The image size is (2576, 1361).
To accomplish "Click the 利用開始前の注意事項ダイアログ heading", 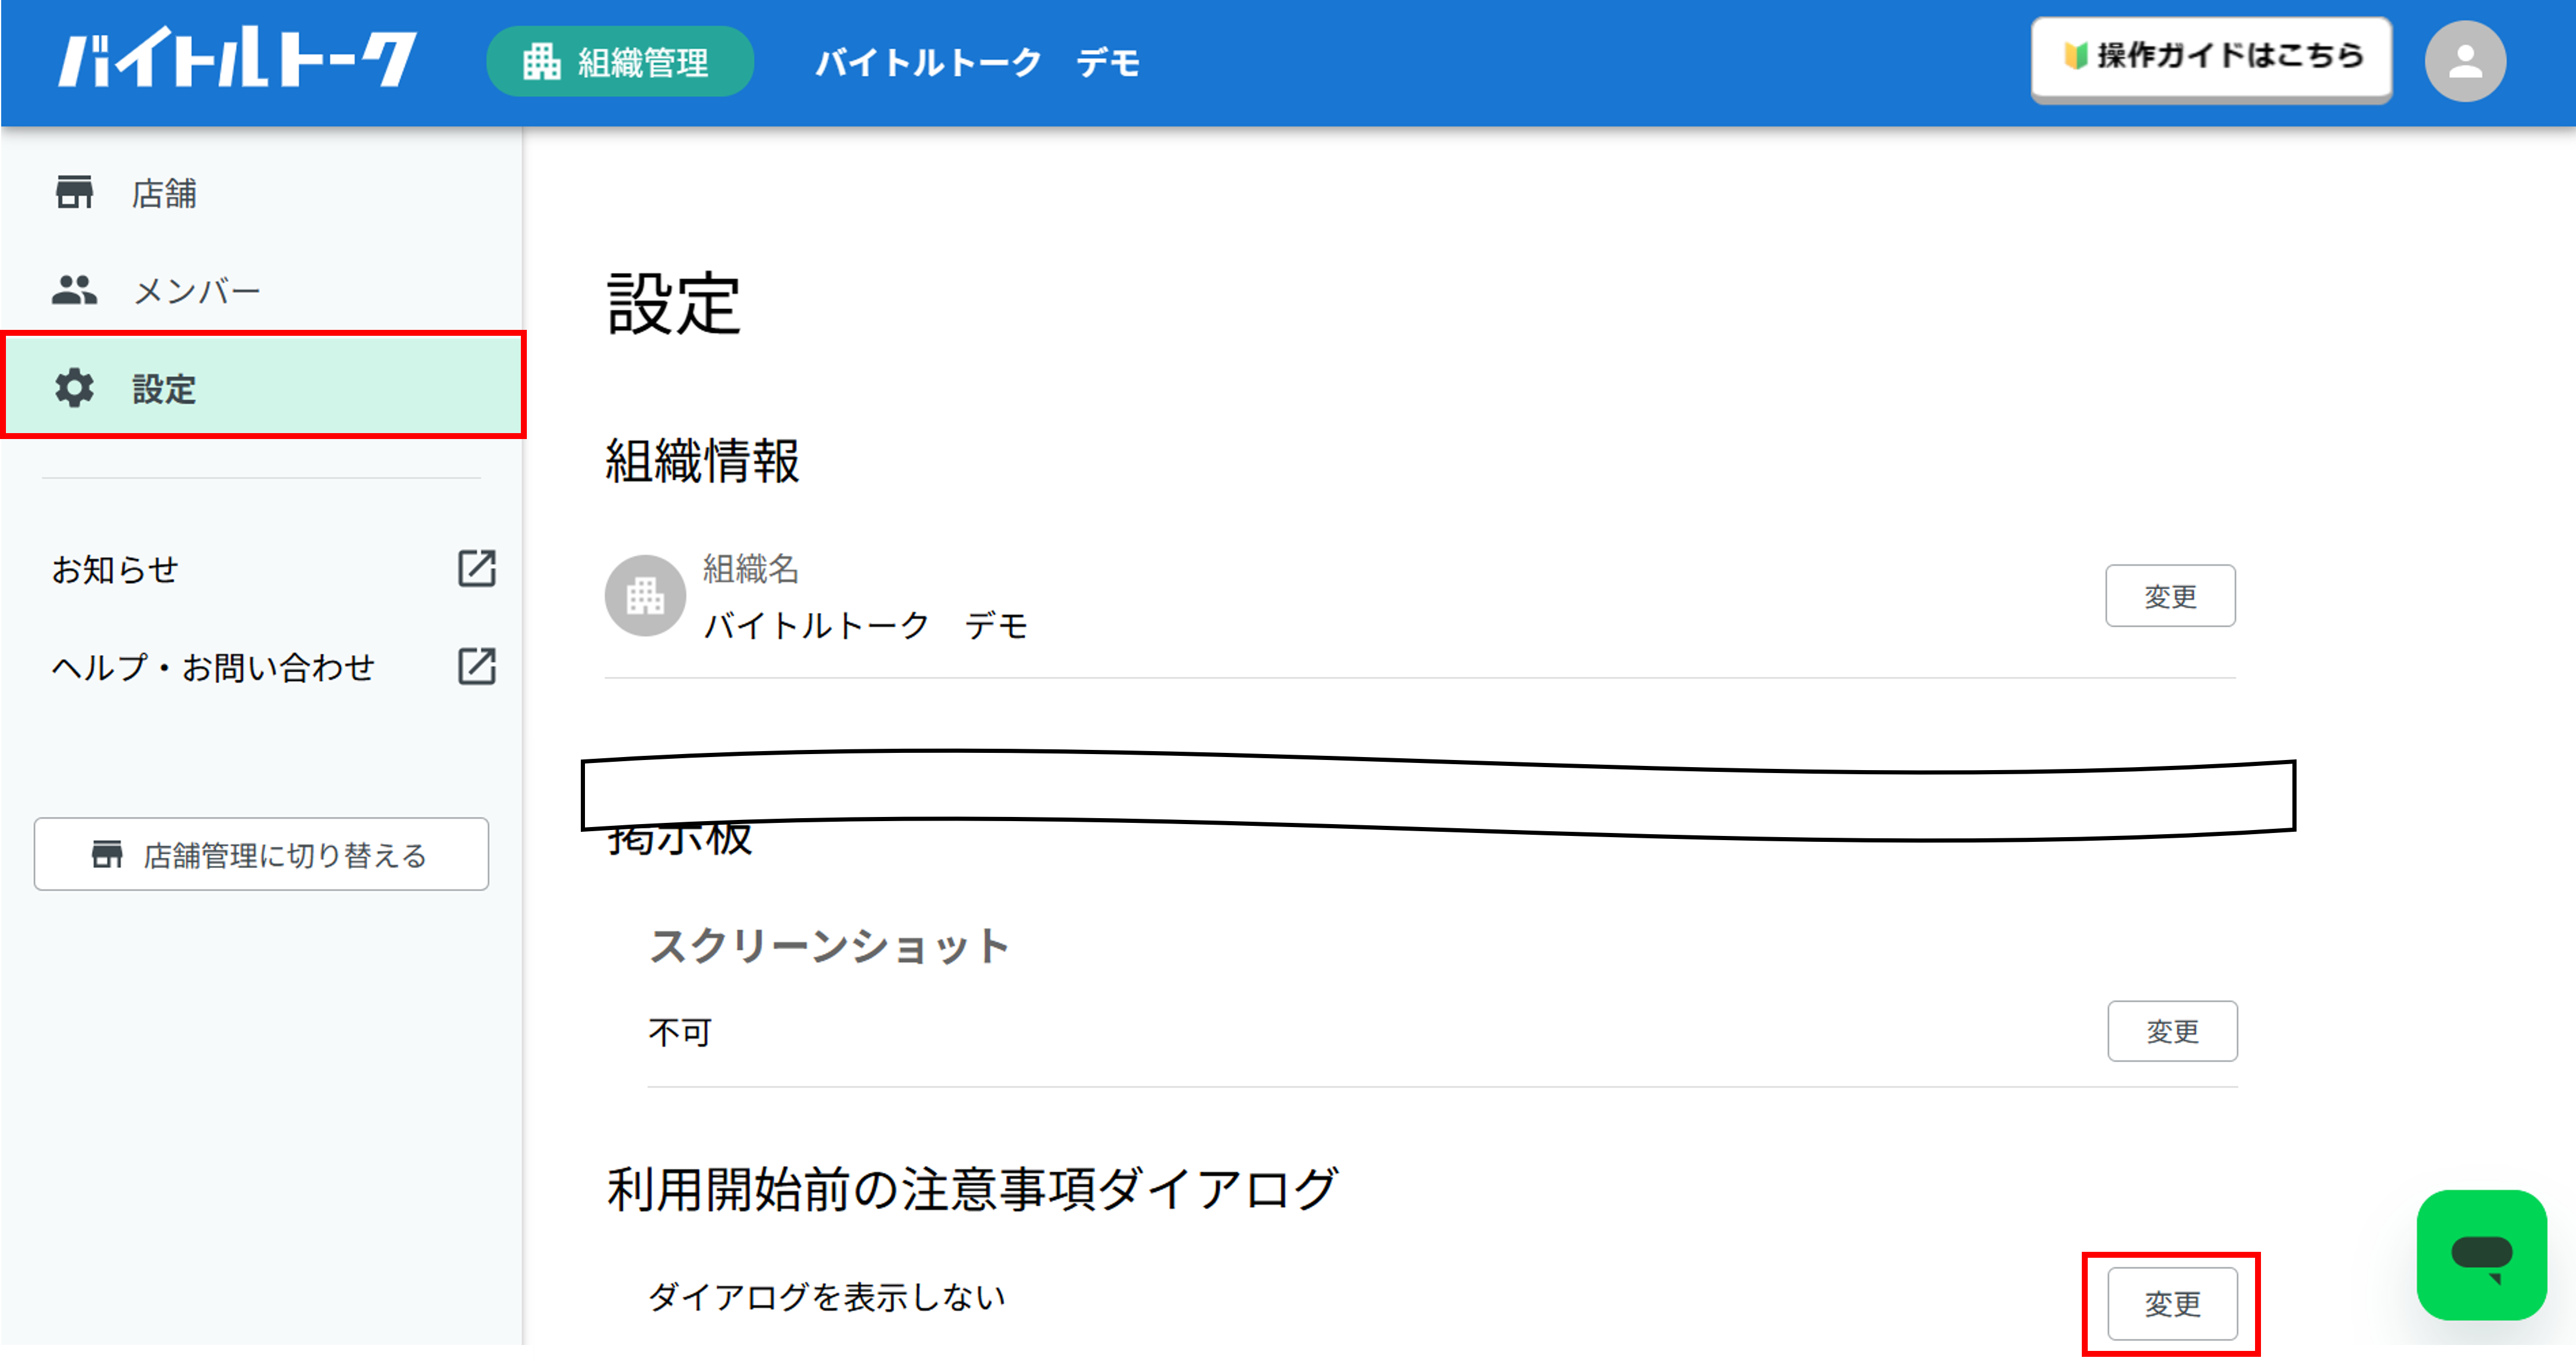I will (972, 1189).
